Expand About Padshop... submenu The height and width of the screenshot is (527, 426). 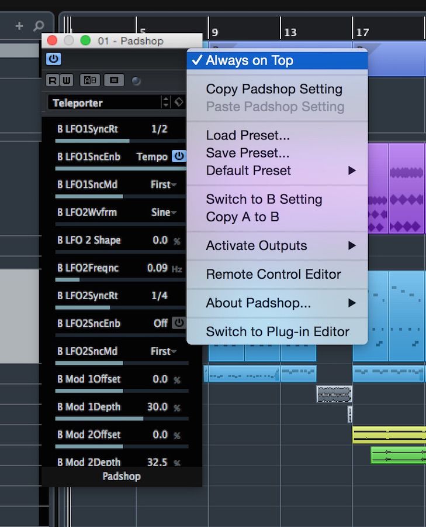[277, 303]
